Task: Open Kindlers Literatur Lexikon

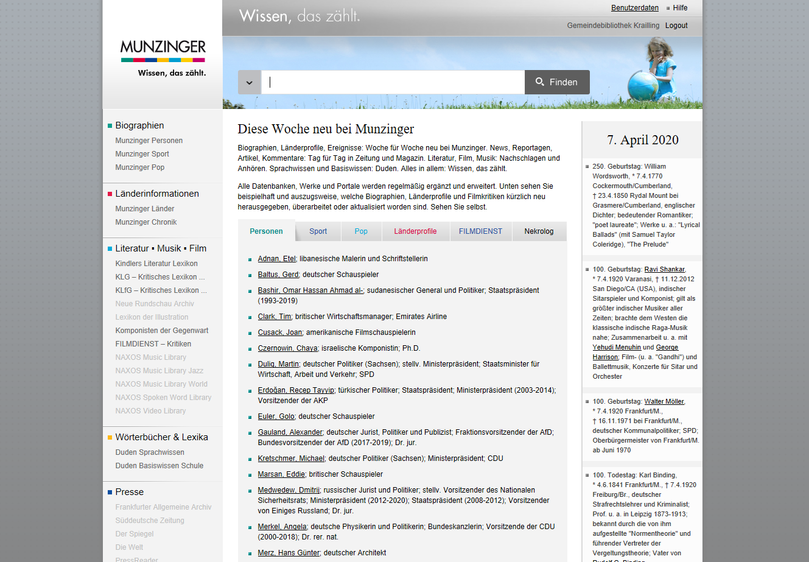Action: coord(156,264)
